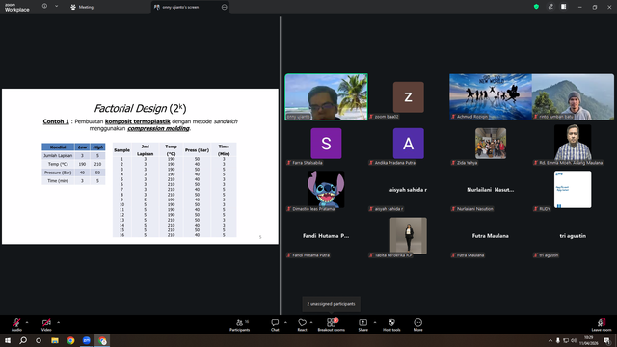The height and width of the screenshot is (347, 617).
Task: Click the aisyah sahida r participant tile
Action: [x=409, y=190]
